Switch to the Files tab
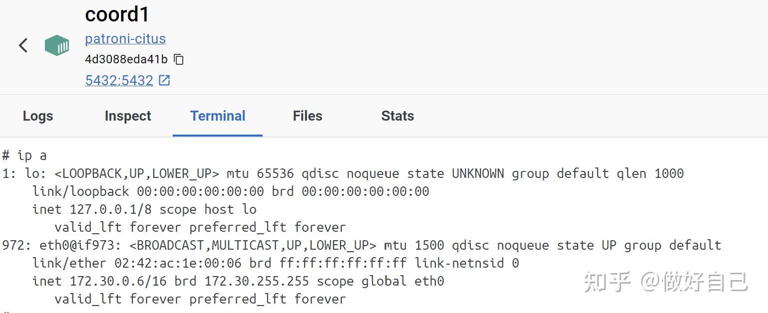Viewport: 768px width, 313px height. click(x=307, y=116)
